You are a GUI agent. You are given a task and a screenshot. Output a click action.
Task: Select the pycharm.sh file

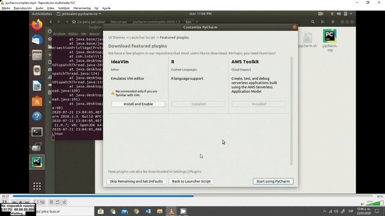click(307, 40)
